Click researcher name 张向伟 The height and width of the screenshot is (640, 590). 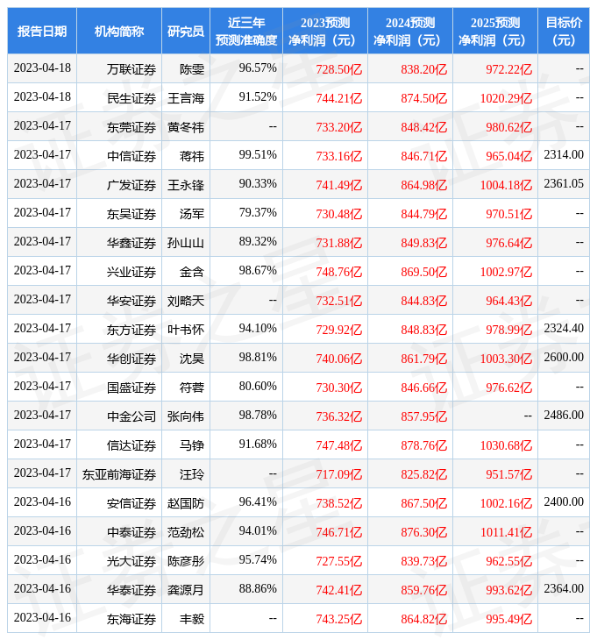pyautogui.click(x=186, y=416)
